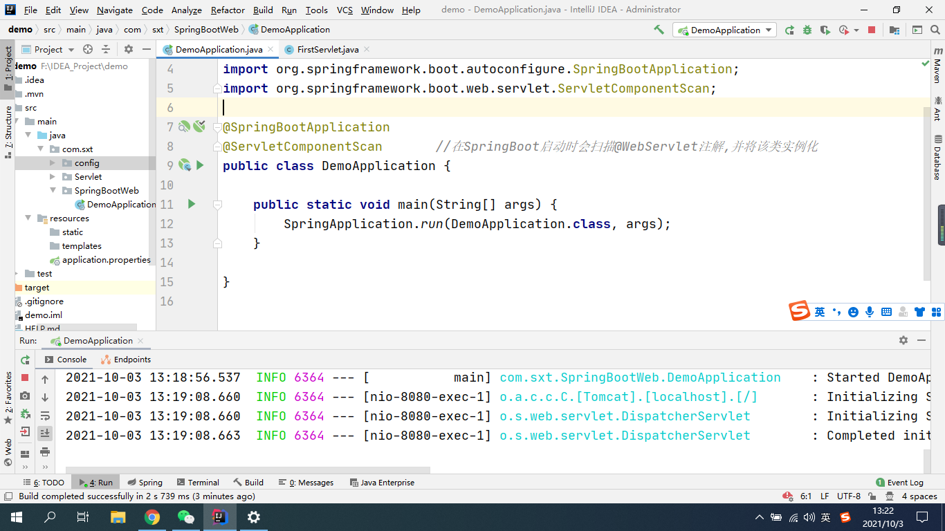Collapse the resources folder
Viewport: 945px width, 531px height.
(x=28, y=218)
